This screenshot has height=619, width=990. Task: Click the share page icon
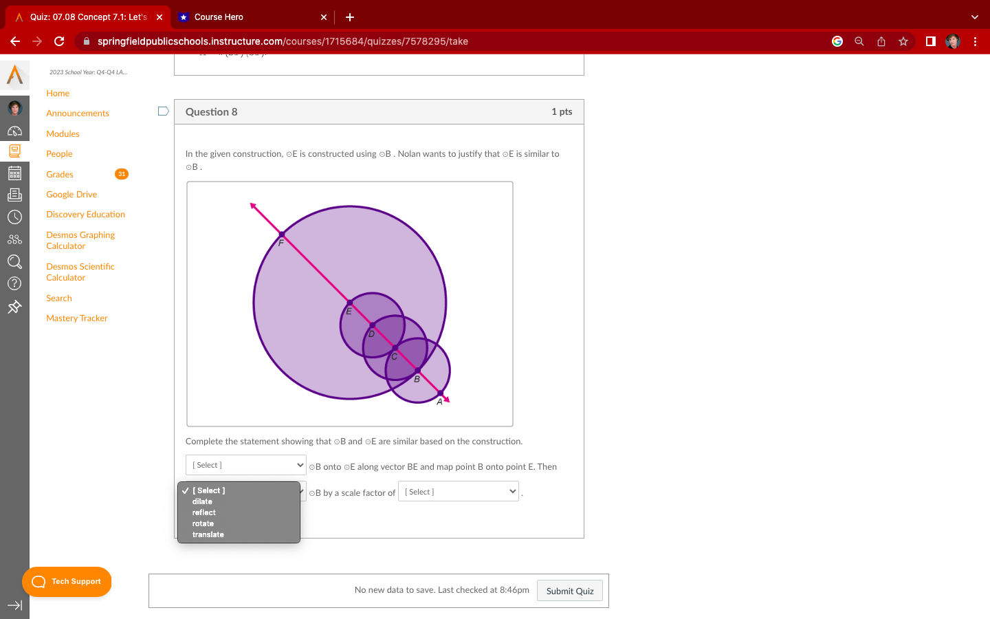(881, 41)
